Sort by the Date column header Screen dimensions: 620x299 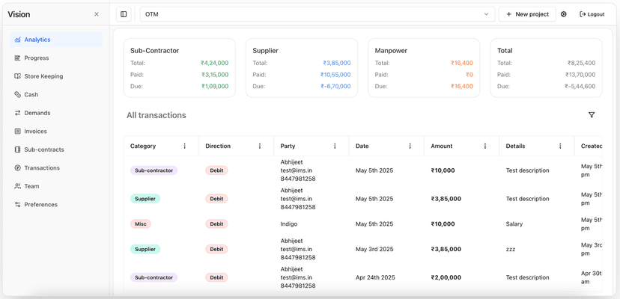click(x=362, y=147)
